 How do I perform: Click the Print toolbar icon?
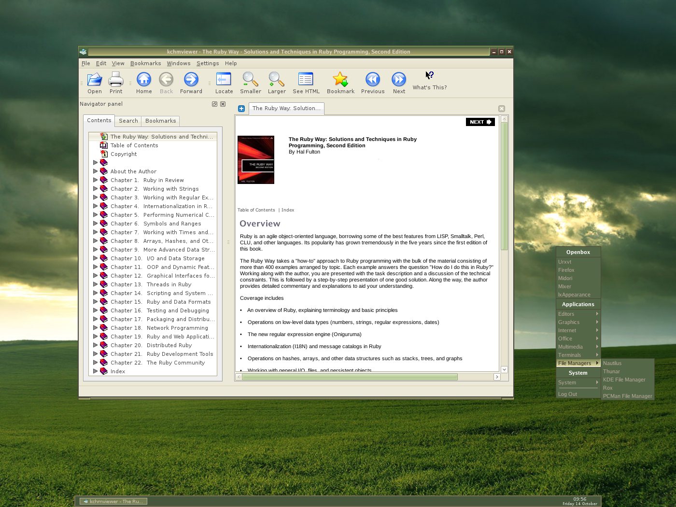(116, 80)
